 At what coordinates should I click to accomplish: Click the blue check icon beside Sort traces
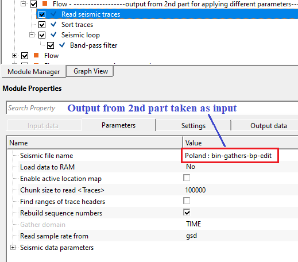tap(53, 24)
